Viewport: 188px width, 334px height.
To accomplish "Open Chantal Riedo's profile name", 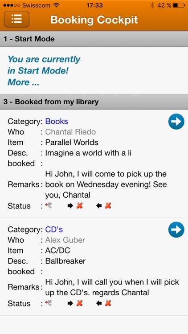I will tap(70, 132).
